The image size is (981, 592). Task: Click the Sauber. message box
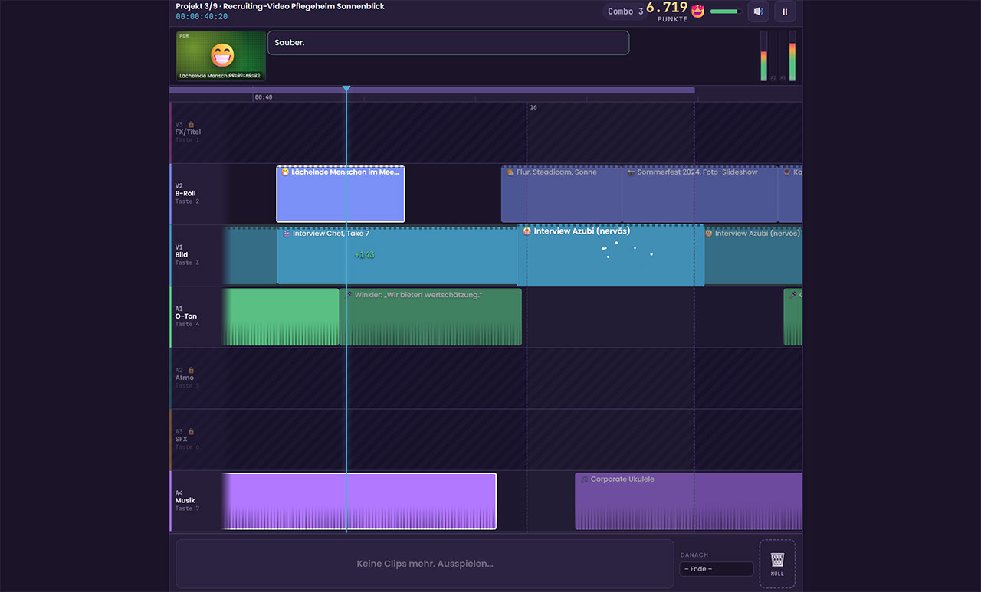pos(448,43)
